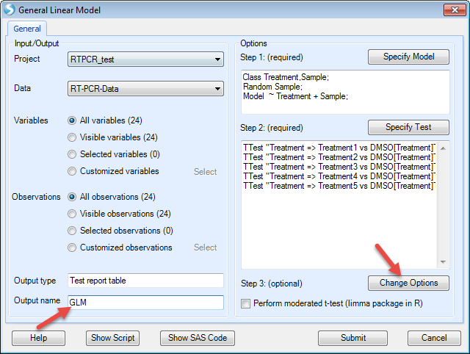Cancel the General Linear Model dialog
The width and height of the screenshot is (470, 354).
[x=434, y=338]
